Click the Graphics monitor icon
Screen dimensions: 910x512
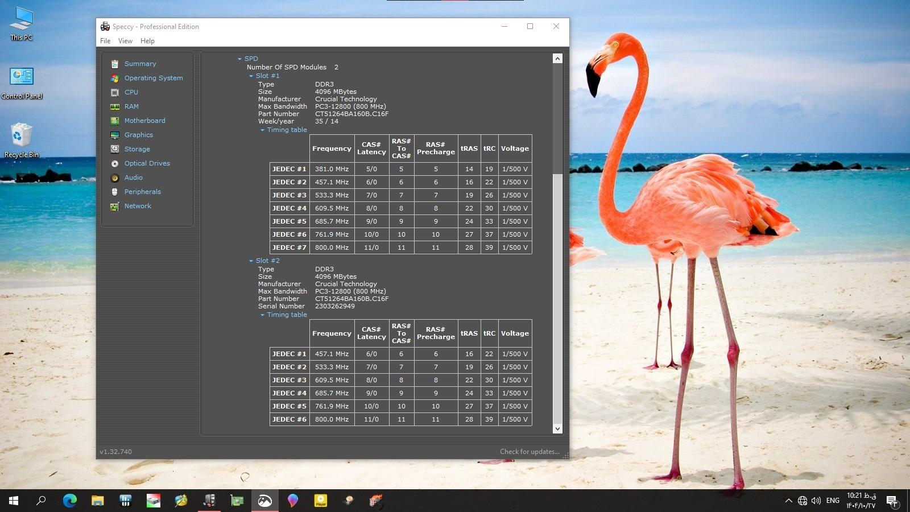click(x=115, y=135)
